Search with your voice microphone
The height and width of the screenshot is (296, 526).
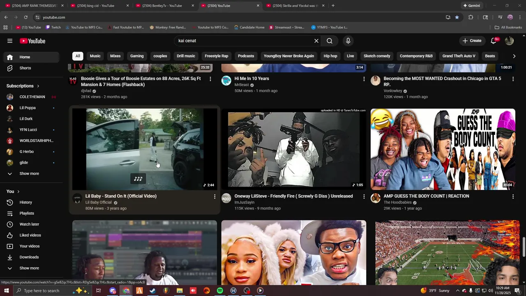tap(348, 41)
